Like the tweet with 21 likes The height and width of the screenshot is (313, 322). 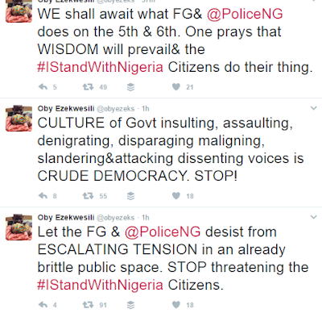tap(176, 87)
